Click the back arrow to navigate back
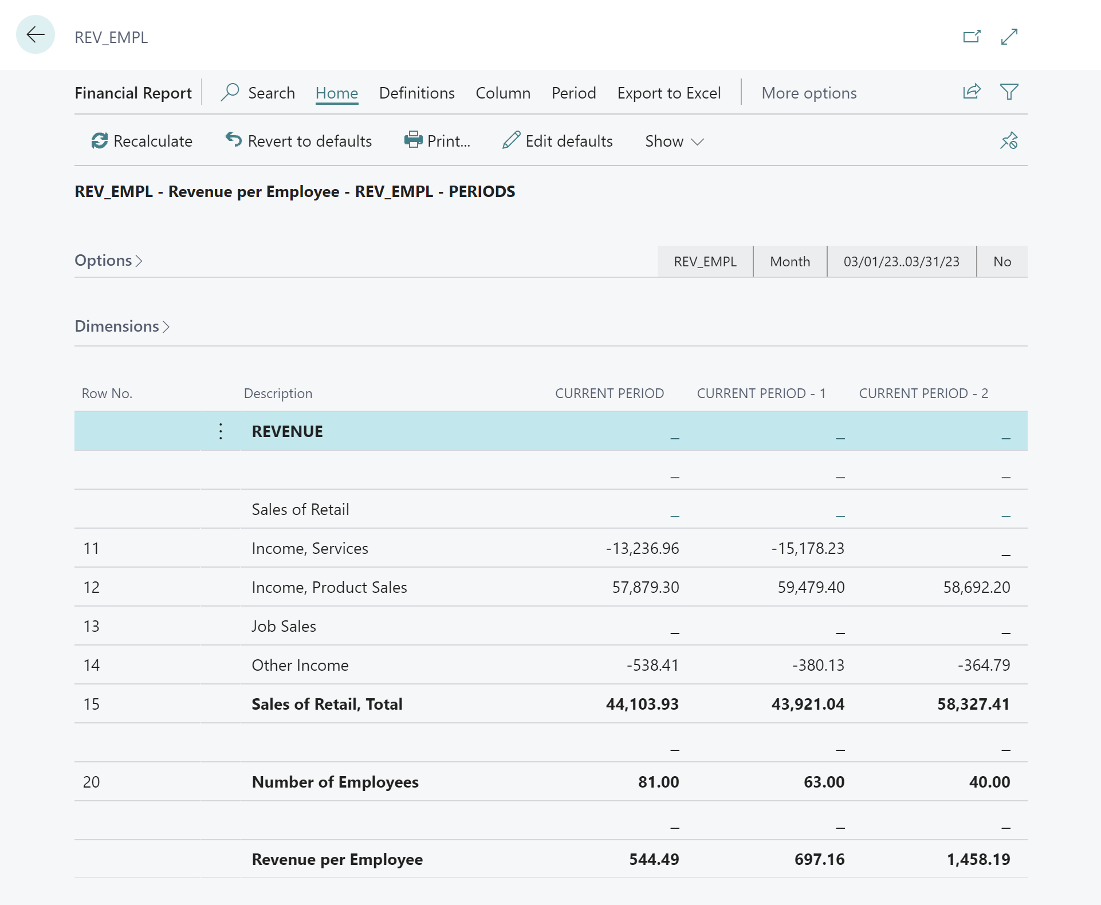The width and height of the screenshot is (1101, 905). pyautogui.click(x=35, y=34)
